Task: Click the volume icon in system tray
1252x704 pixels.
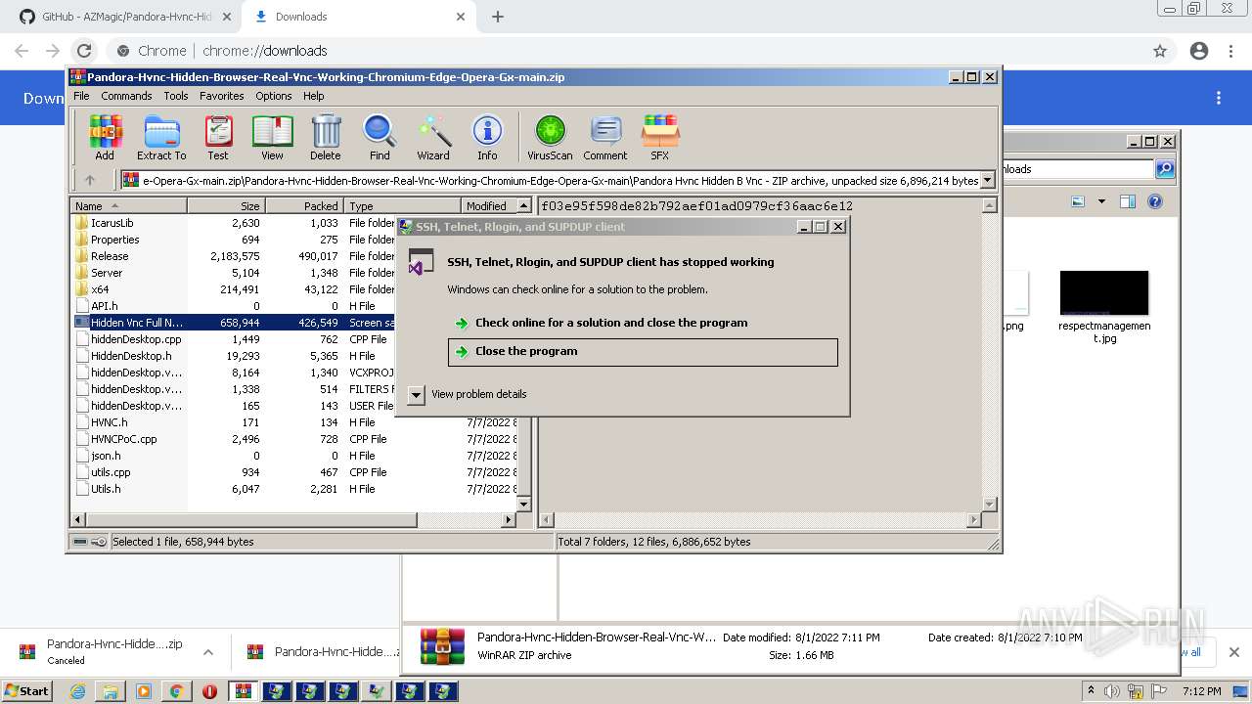Action: click(x=1112, y=691)
